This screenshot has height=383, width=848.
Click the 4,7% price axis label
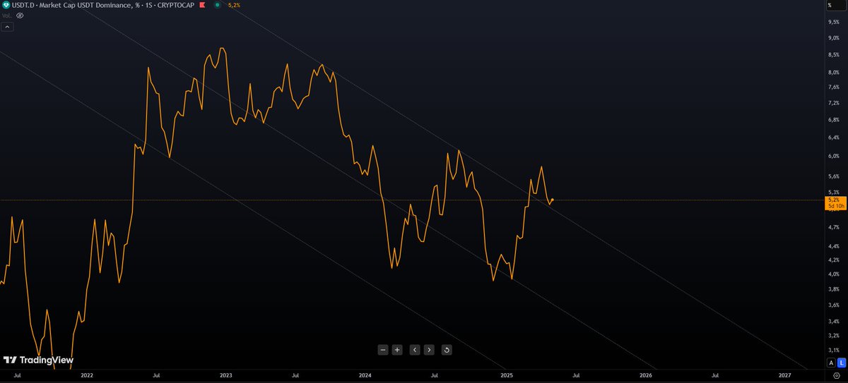coord(833,227)
